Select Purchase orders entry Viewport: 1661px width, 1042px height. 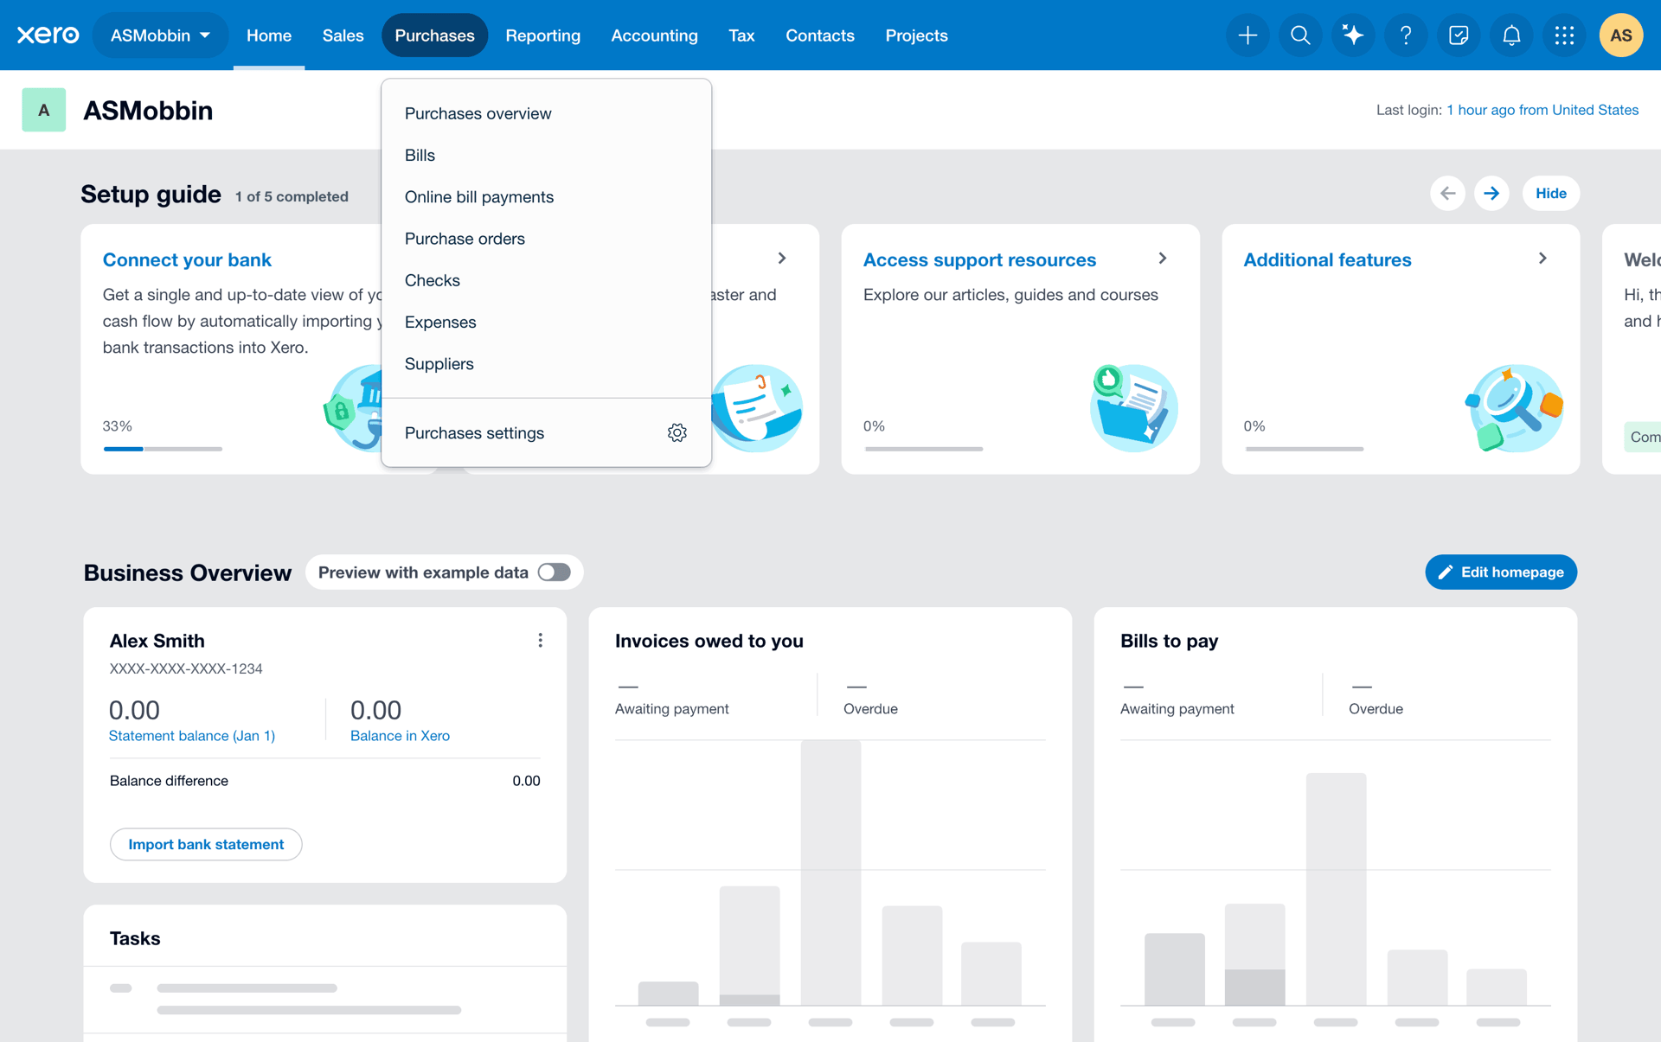click(x=546, y=238)
